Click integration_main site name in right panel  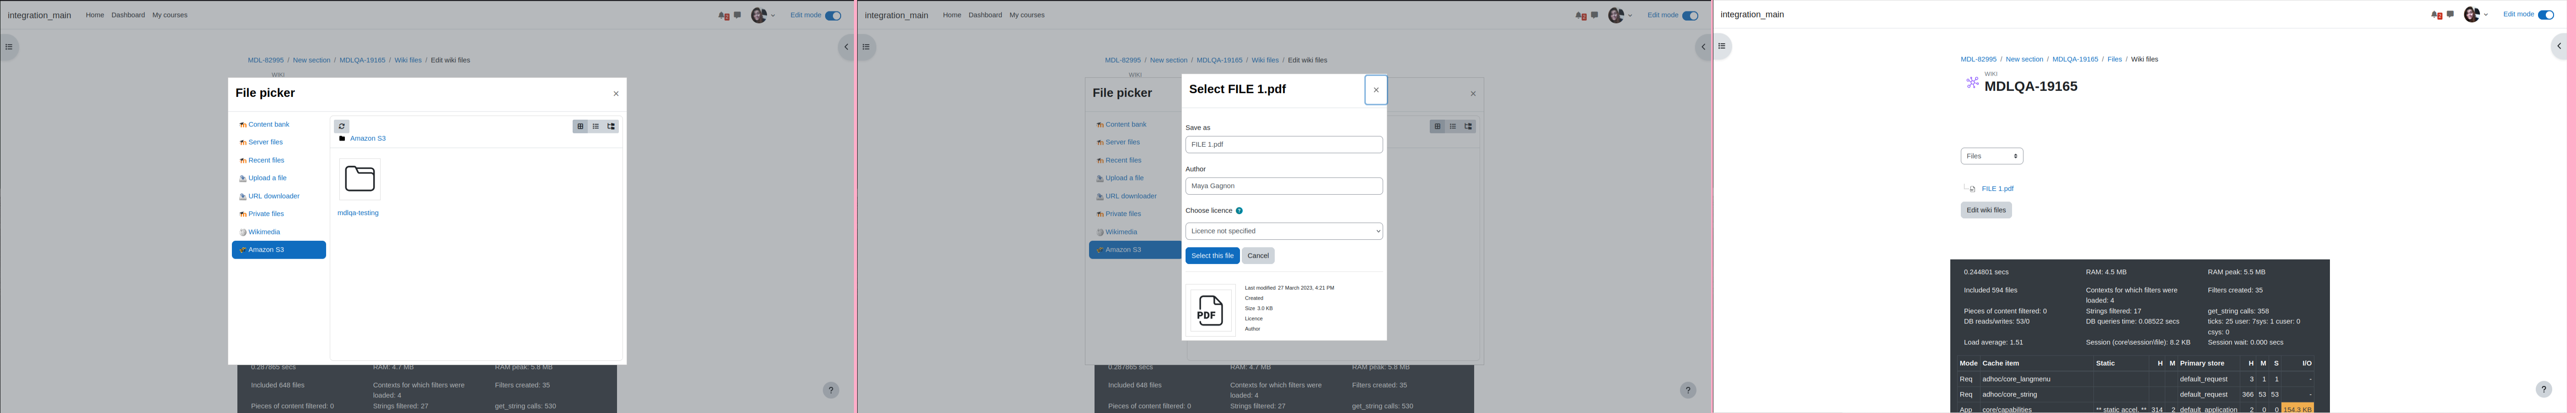pyautogui.click(x=1752, y=15)
